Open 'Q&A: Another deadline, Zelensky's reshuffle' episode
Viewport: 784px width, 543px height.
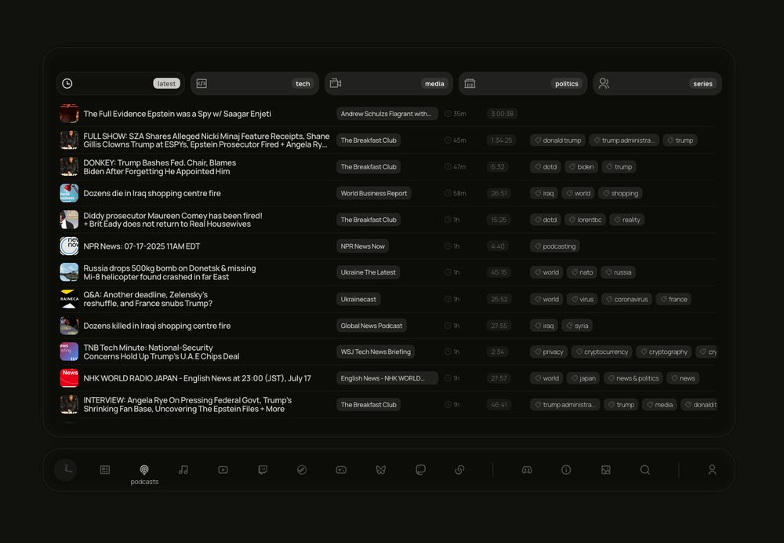(x=148, y=299)
